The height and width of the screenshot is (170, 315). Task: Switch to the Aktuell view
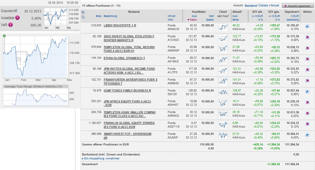[x=274, y=5]
